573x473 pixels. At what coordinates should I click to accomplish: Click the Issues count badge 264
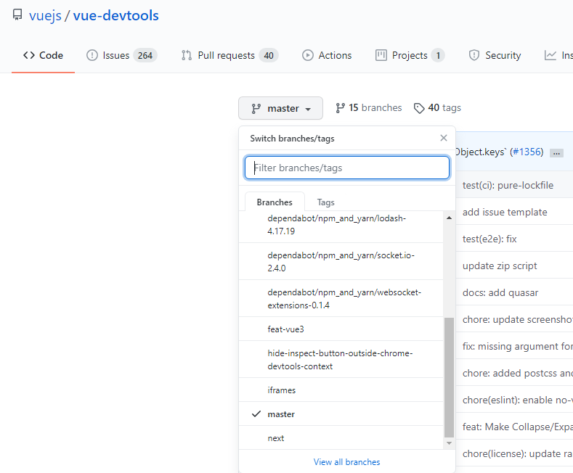145,55
